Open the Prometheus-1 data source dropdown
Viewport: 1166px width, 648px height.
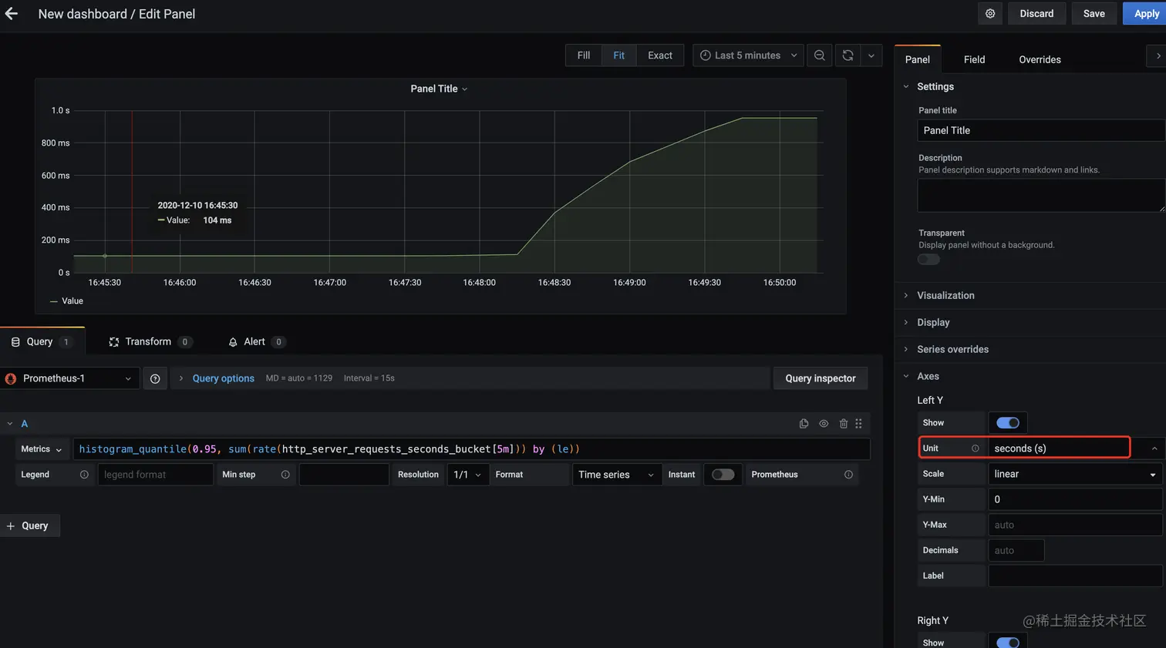click(69, 378)
